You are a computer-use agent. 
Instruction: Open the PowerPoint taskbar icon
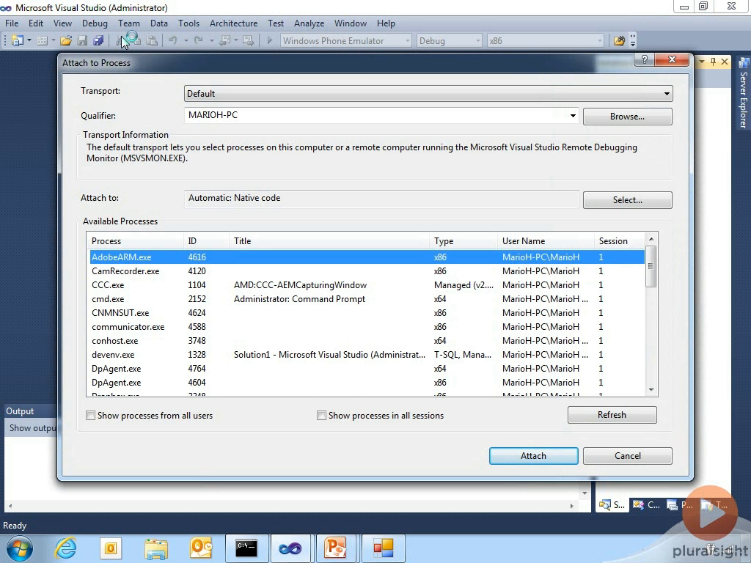[x=334, y=548]
